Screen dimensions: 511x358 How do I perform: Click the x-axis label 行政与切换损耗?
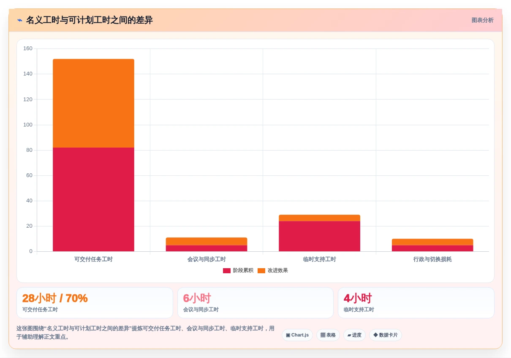coord(432,259)
